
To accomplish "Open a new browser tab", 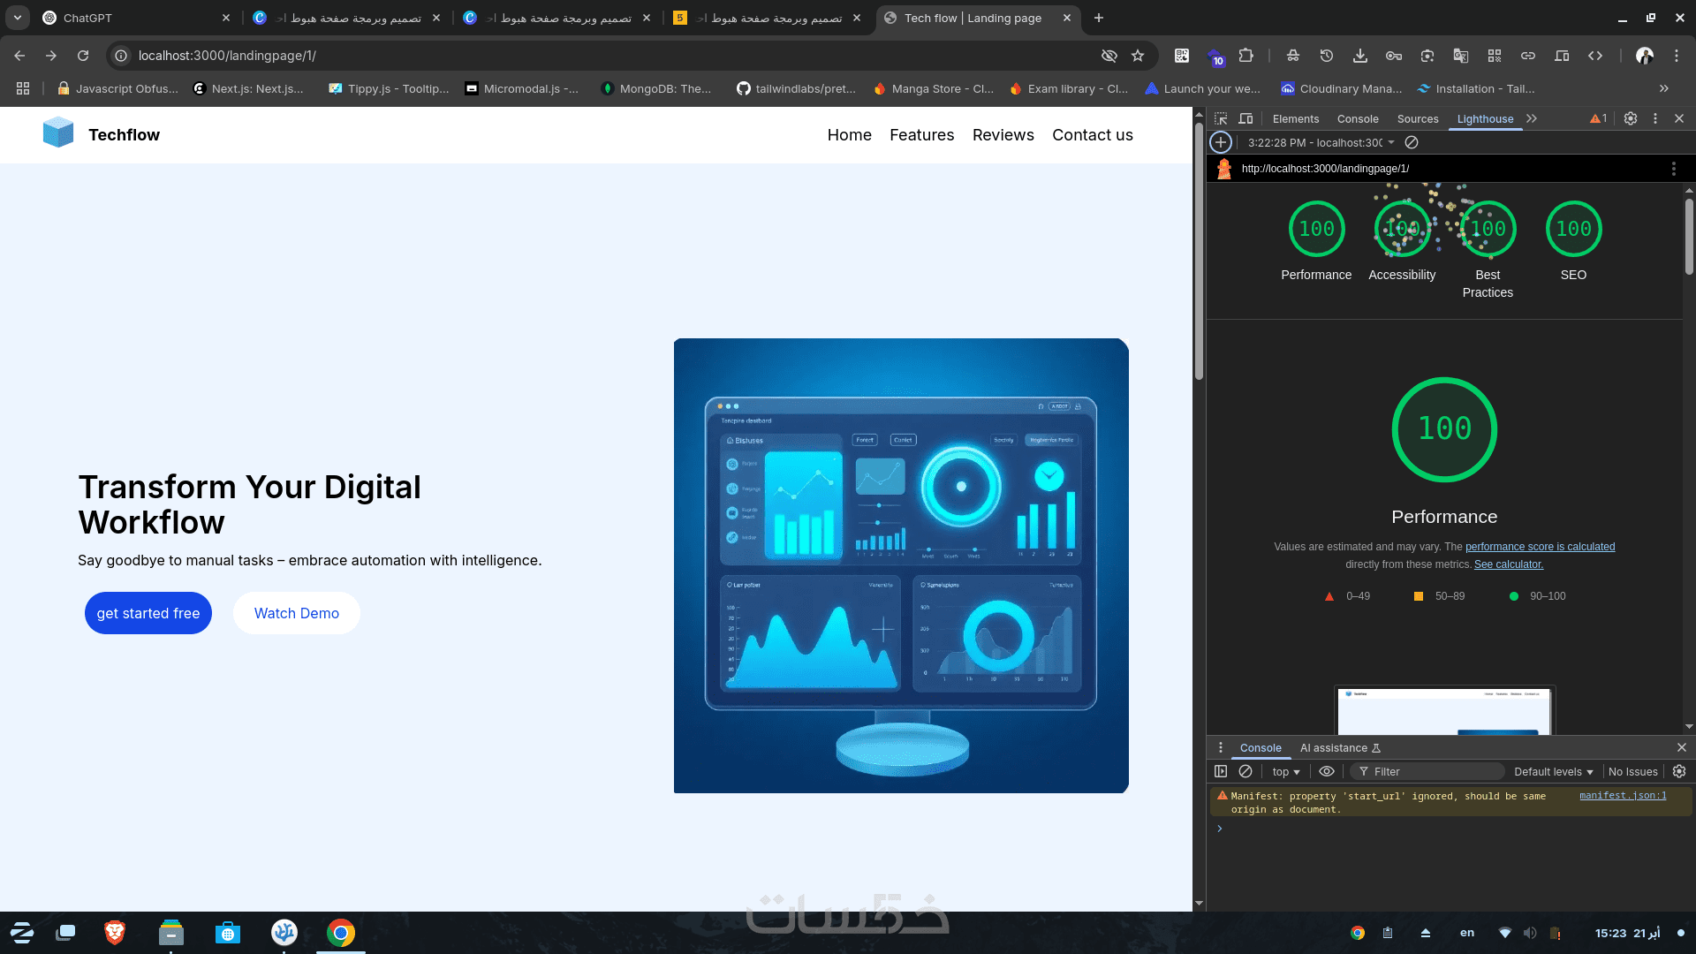I will pos(1099,18).
